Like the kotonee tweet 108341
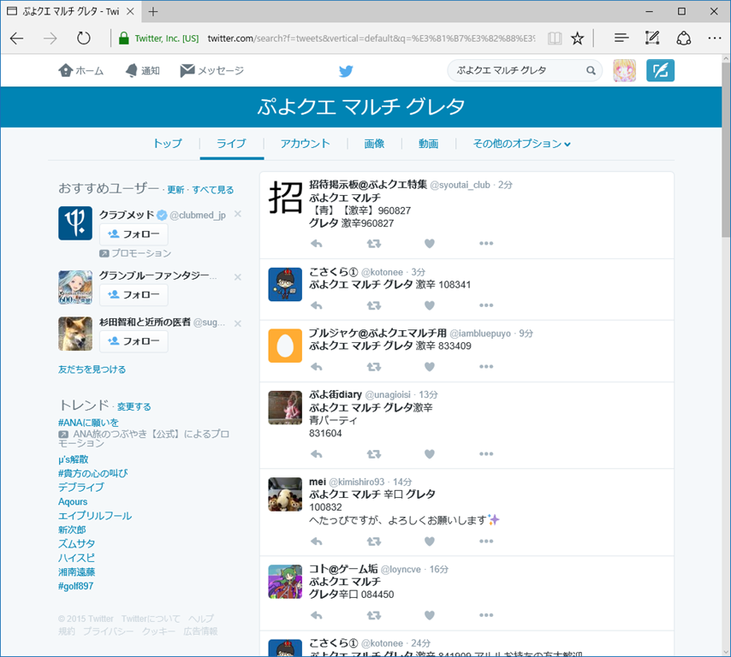The height and width of the screenshot is (657, 731). [430, 305]
